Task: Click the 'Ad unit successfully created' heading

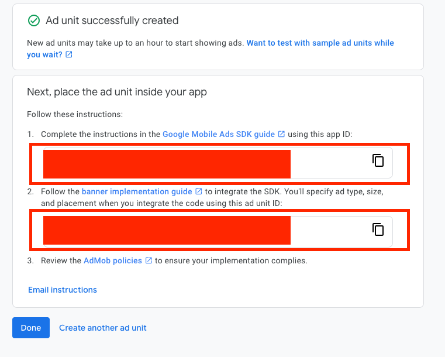Action: [112, 20]
